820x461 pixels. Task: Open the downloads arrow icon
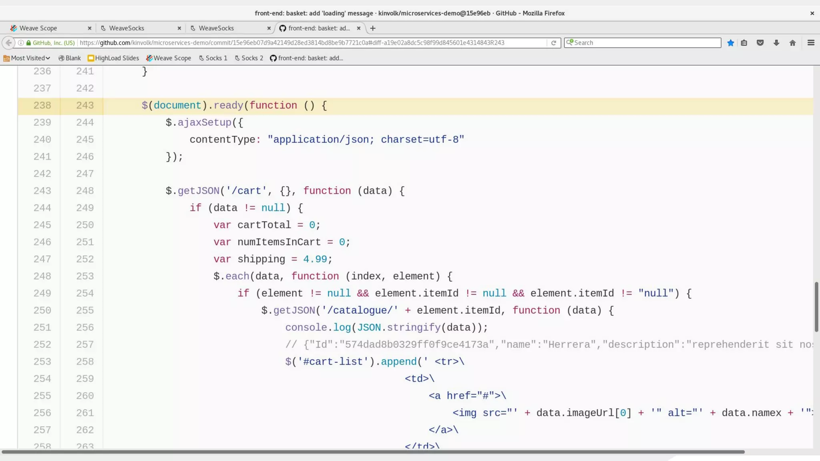776,43
